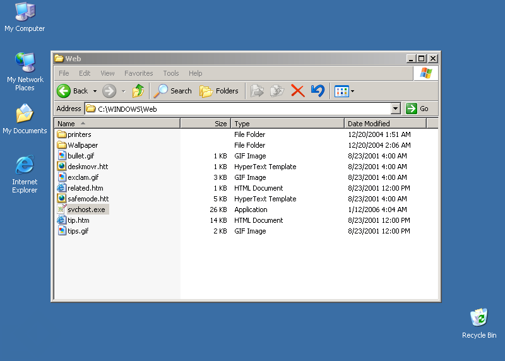The width and height of the screenshot is (505, 361).
Task: Select the deskmovr.htt file name
Action: [x=88, y=167]
